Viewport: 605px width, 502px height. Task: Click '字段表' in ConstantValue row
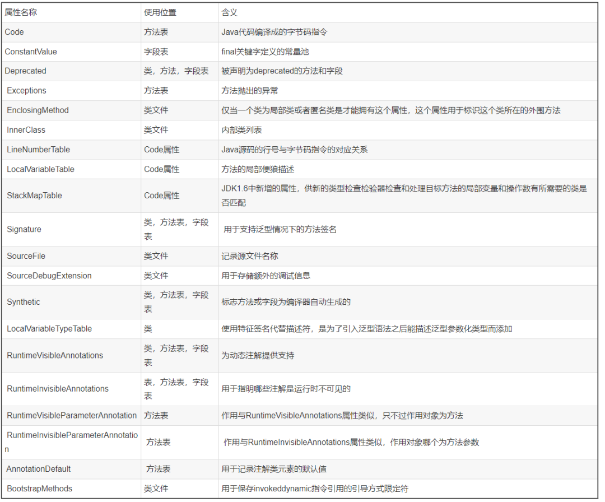(156, 52)
